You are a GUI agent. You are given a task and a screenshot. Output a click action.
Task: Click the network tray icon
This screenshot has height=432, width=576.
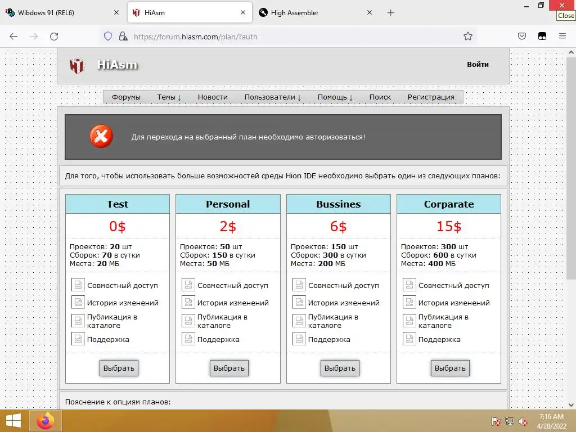click(x=510, y=421)
